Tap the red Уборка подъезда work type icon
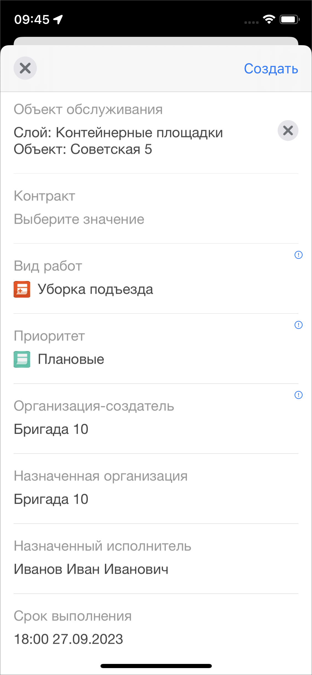312x675 pixels. click(x=22, y=289)
